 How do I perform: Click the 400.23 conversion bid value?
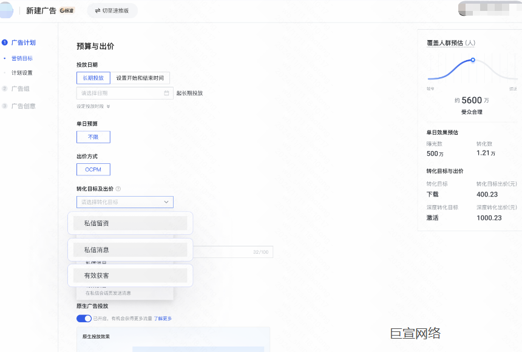tap(487, 194)
